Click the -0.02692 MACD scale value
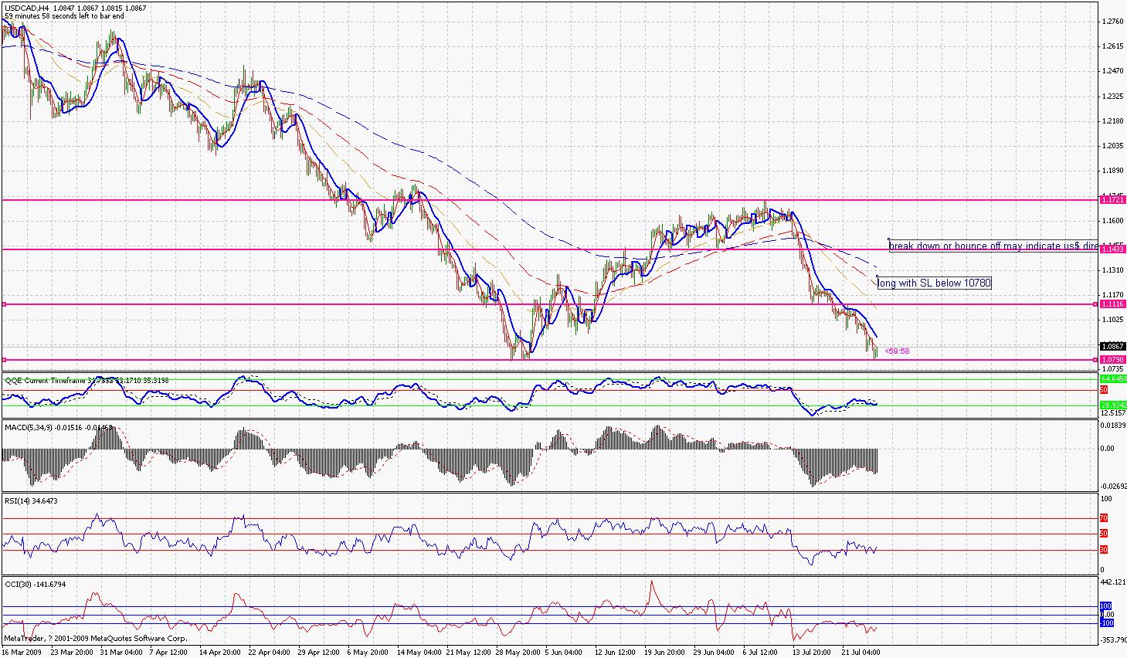This screenshot has height=658, width=1127. point(1113,487)
